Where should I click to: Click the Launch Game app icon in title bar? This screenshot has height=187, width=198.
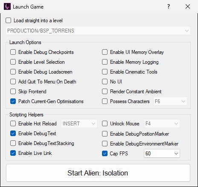7,6
